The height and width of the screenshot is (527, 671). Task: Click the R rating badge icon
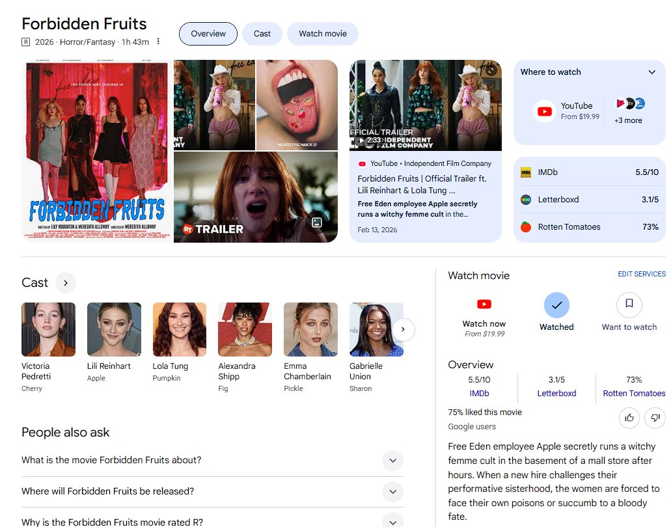coord(25,42)
